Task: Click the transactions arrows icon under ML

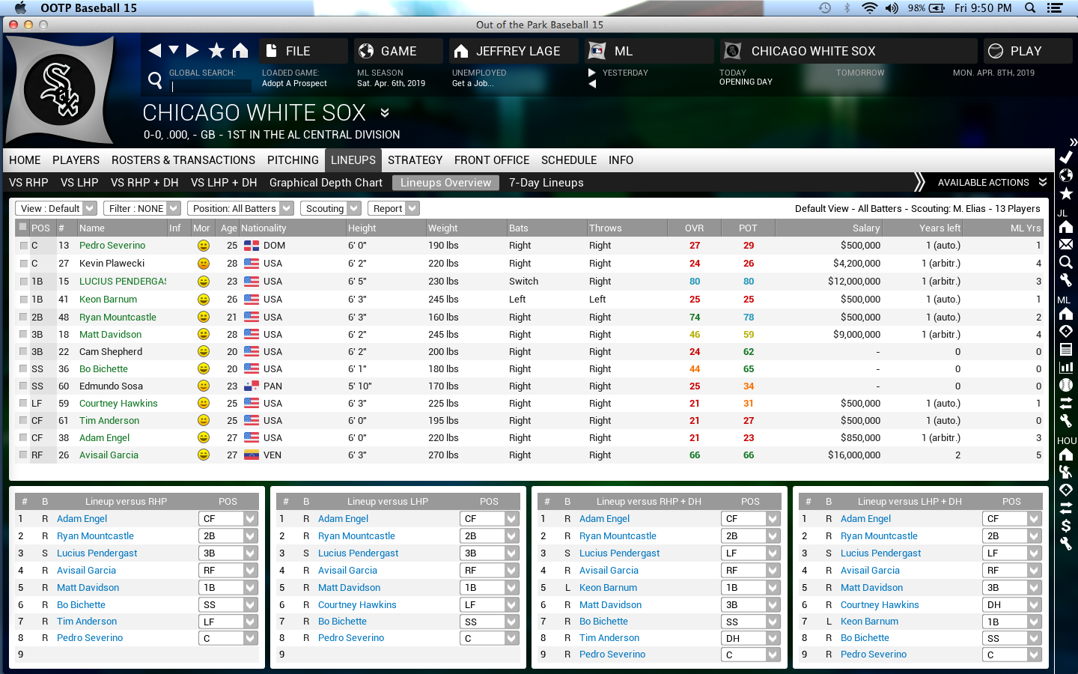Action: click(1066, 403)
